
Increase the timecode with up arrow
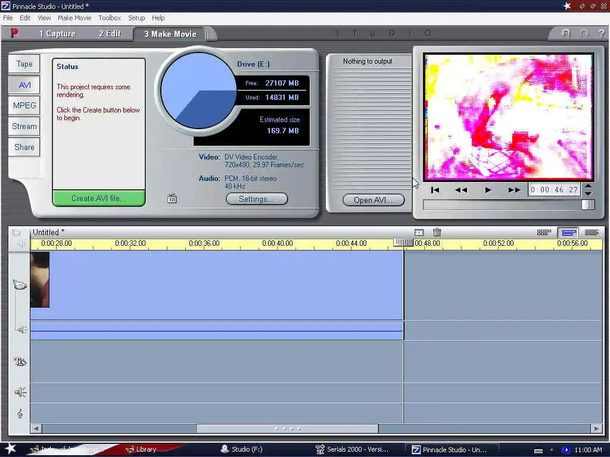(588, 186)
